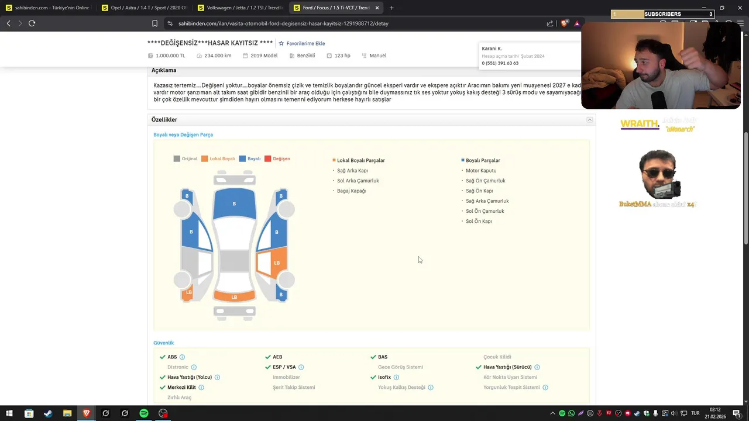749x421 pixels.
Task: Click the grey Orijinal legend swatch
Action: click(x=177, y=158)
